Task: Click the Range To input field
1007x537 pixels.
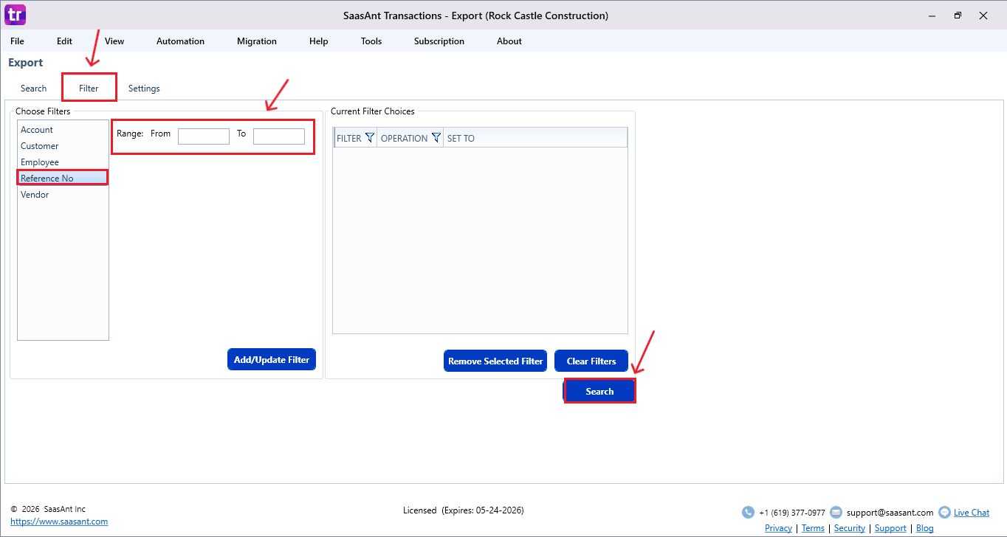Action: pos(279,136)
